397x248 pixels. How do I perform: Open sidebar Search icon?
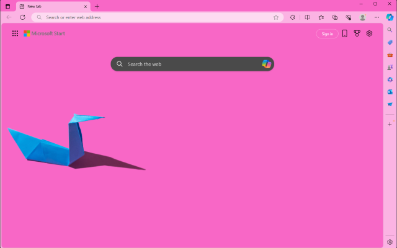[x=390, y=30]
